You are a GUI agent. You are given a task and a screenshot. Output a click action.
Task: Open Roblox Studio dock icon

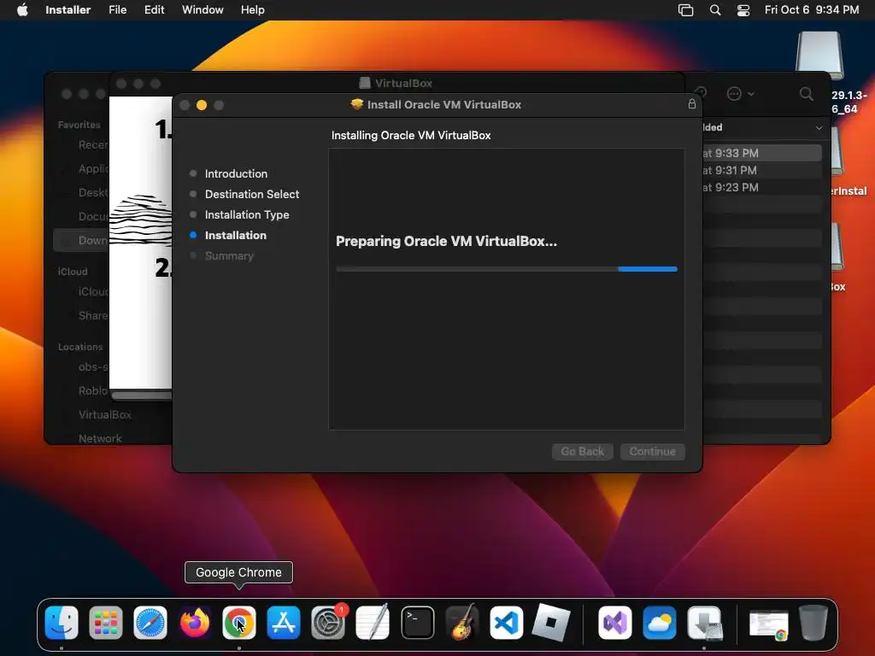click(x=551, y=622)
